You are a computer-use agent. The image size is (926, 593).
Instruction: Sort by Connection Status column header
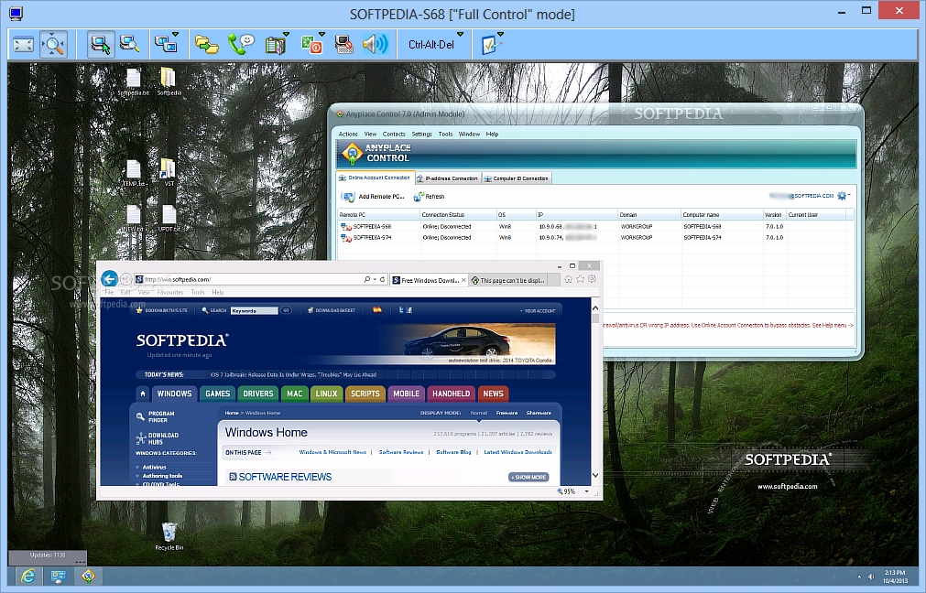tap(458, 215)
